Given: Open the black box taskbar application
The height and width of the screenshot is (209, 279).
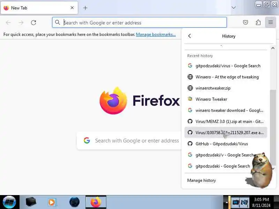Looking at the screenshot, I should 31,202.
